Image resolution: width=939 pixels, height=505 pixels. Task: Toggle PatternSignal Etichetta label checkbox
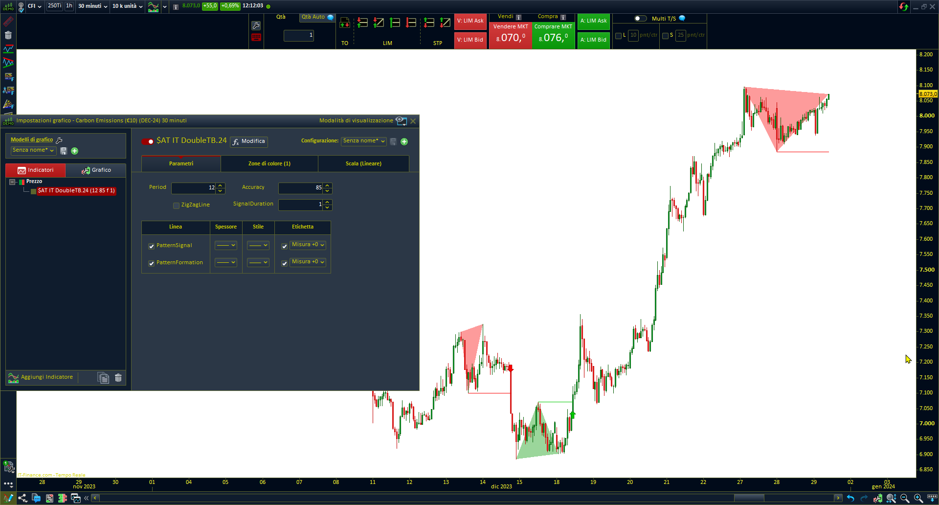285,246
